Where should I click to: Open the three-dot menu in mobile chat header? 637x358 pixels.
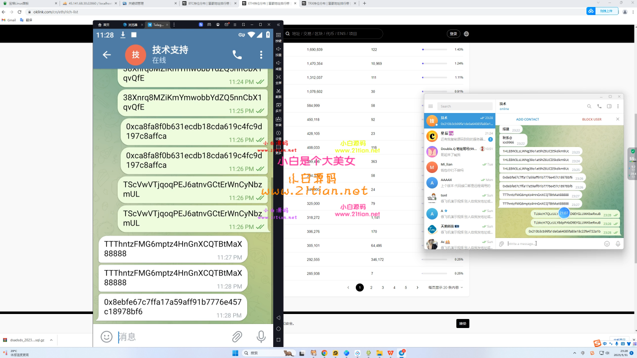(x=261, y=55)
